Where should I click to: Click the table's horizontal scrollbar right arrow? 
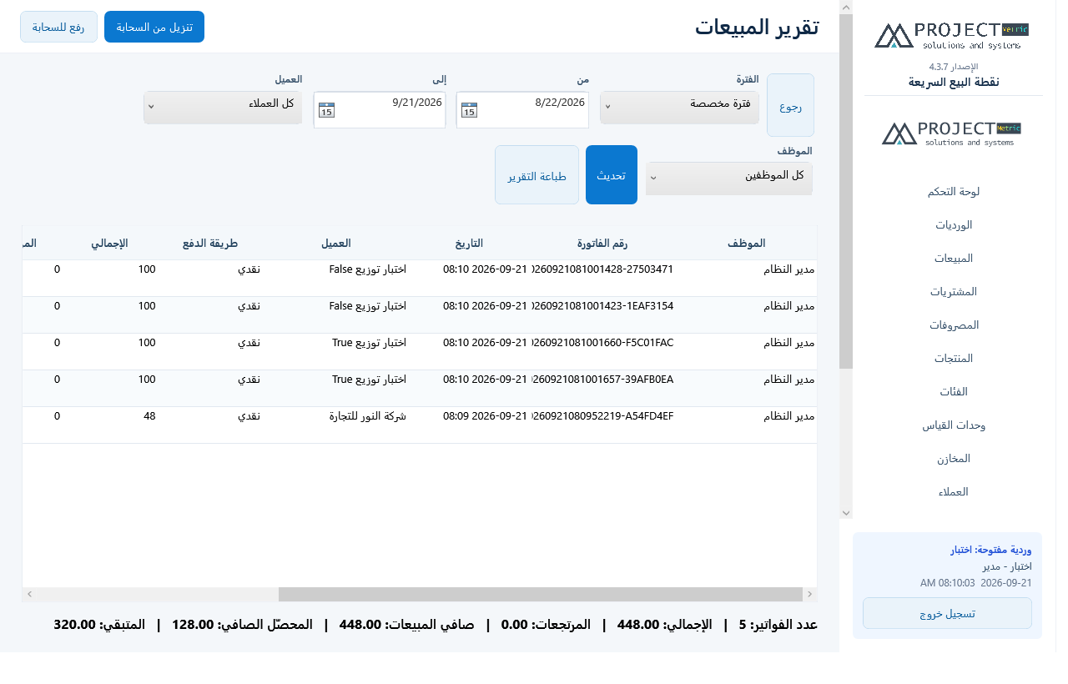[809, 594]
